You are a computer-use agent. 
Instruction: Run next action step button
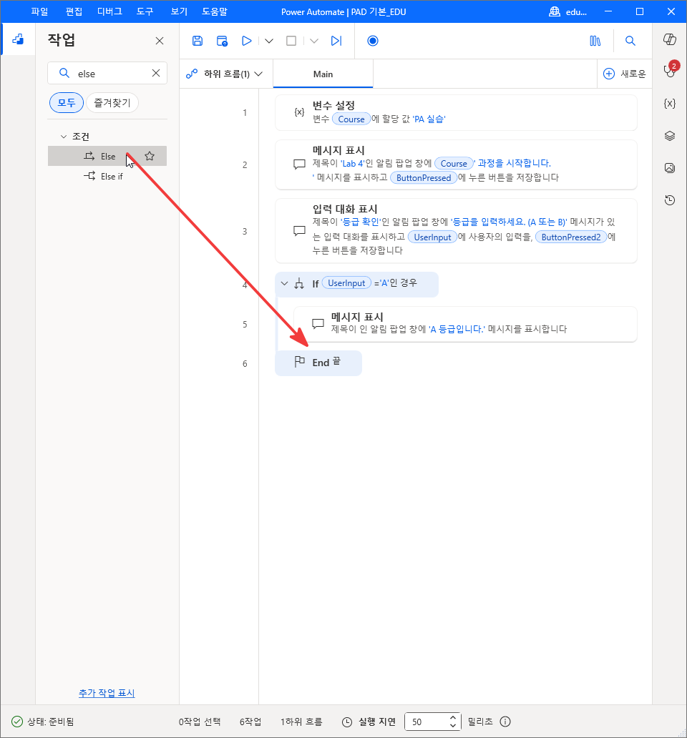coord(336,41)
